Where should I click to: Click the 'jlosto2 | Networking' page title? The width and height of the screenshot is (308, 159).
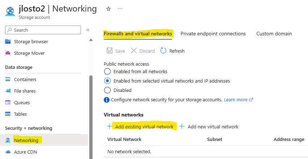[58, 9]
